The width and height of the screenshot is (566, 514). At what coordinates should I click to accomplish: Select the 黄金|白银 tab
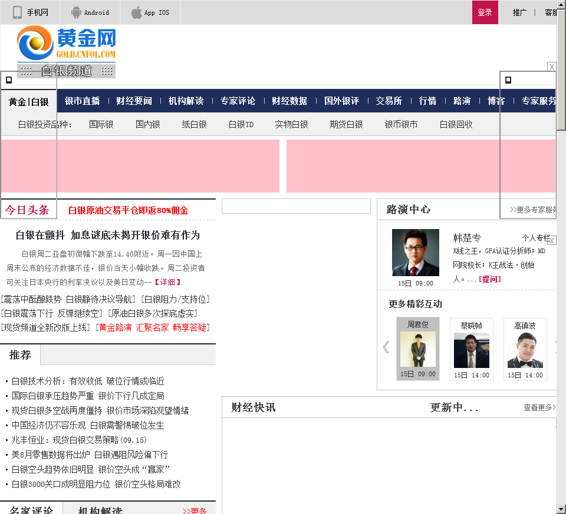[x=28, y=102]
